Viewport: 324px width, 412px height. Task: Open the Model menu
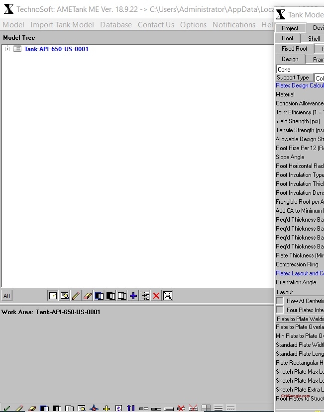(13, 25)
